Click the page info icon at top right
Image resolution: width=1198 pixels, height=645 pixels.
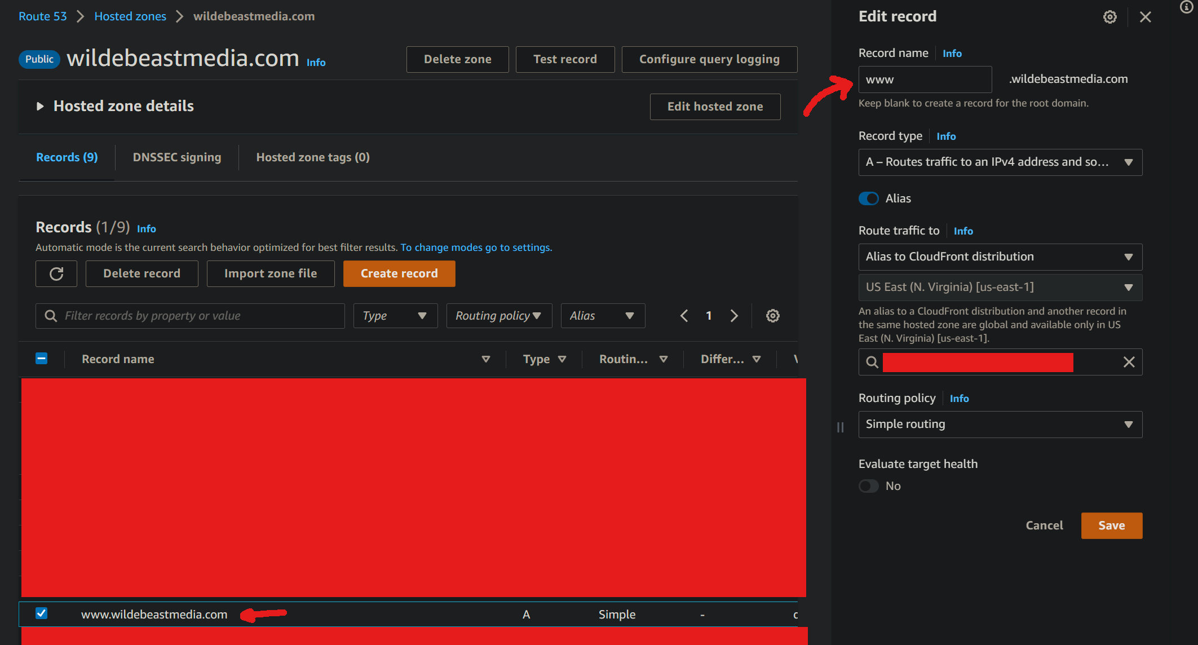[1186, 7]
